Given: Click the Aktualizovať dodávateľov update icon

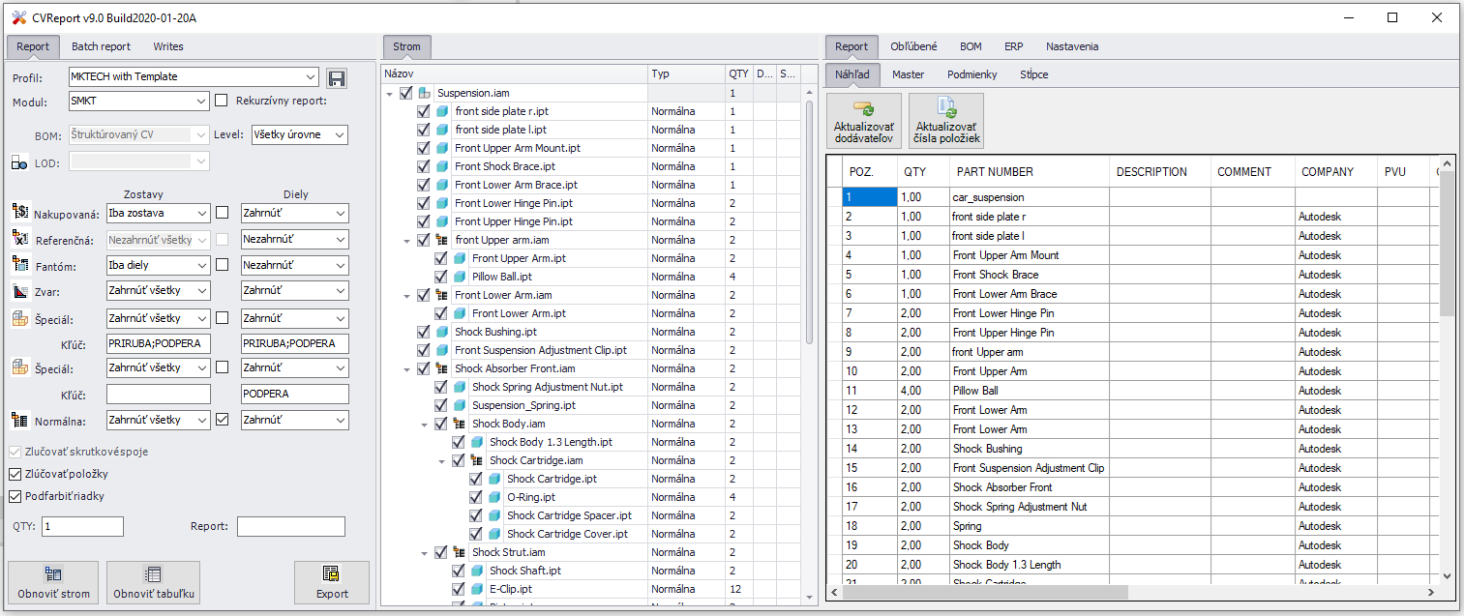Looking at the screenshot, I should click(862, 109).
